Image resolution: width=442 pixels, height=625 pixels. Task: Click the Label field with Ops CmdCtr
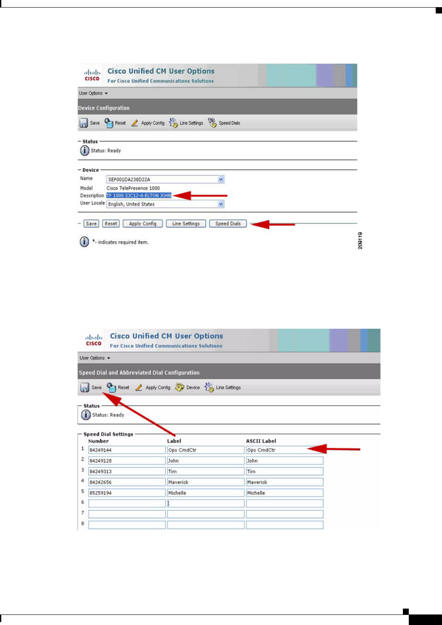[x=206, y=450]
